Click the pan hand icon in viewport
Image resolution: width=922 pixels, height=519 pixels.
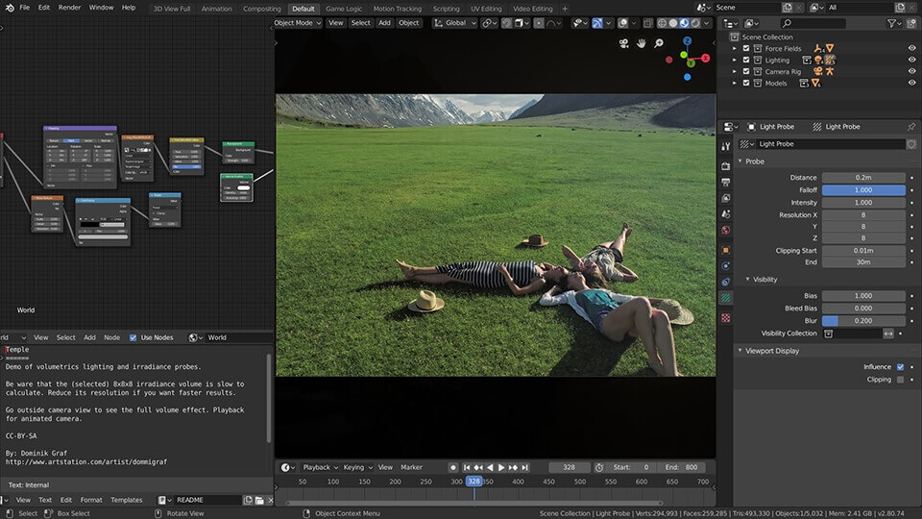pos(642,43)
